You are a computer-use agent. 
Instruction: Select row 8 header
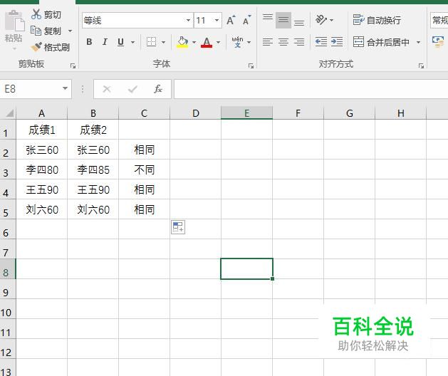tap(8, 269)
